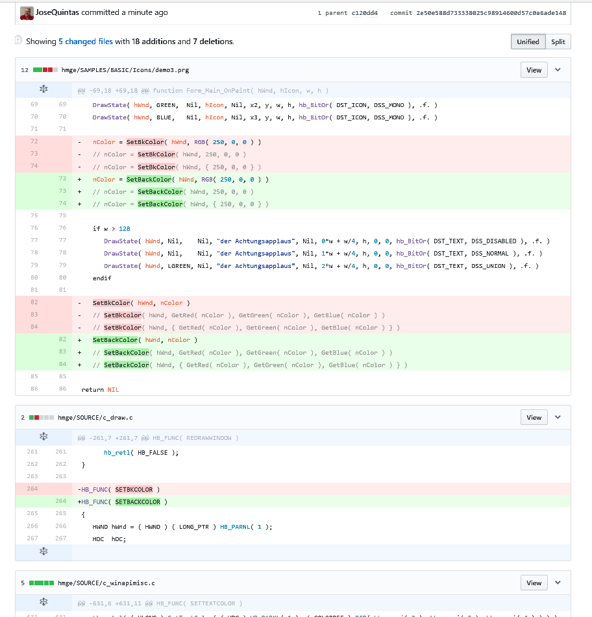Screen dimensions: 592x617
Task: Switch to Unified diff view
Action: click(x=528, y=42)
